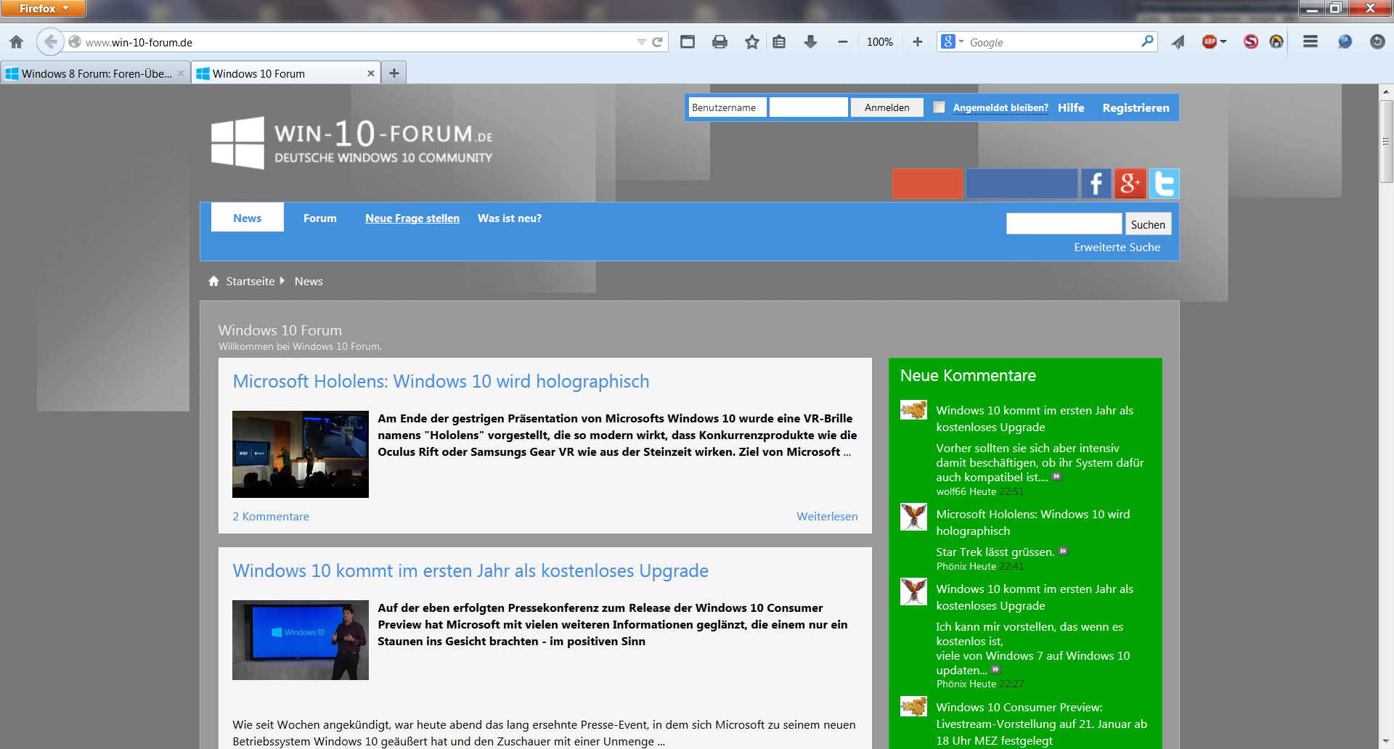Print the page using printer icon
1394x749 pixels.
[720, 42]
